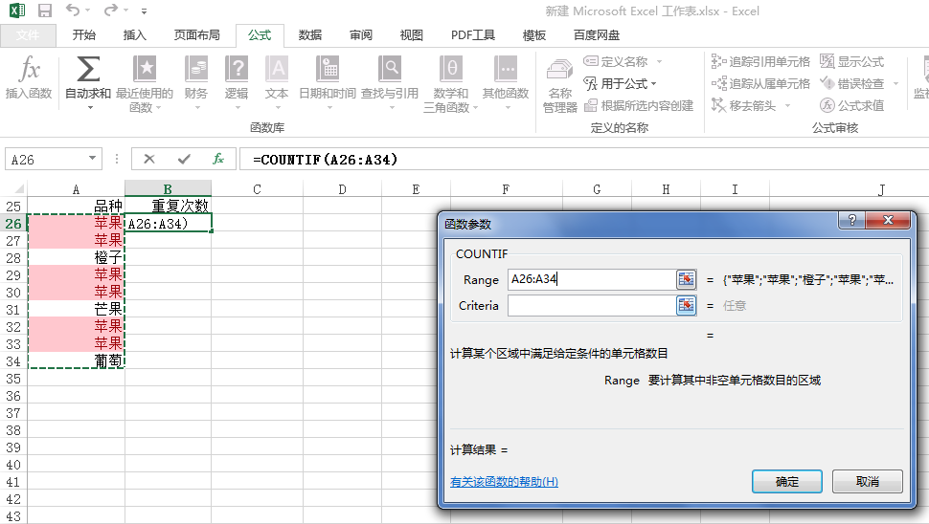Viewport: 929px width, 524px height.
Task: Click the dialog help question mark button
Action: click(x=852, y=220)
